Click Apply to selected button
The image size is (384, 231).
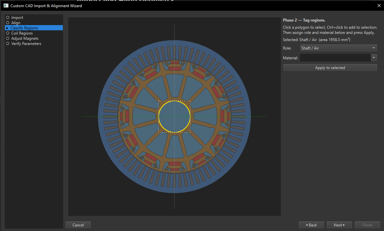click(330, 67)
